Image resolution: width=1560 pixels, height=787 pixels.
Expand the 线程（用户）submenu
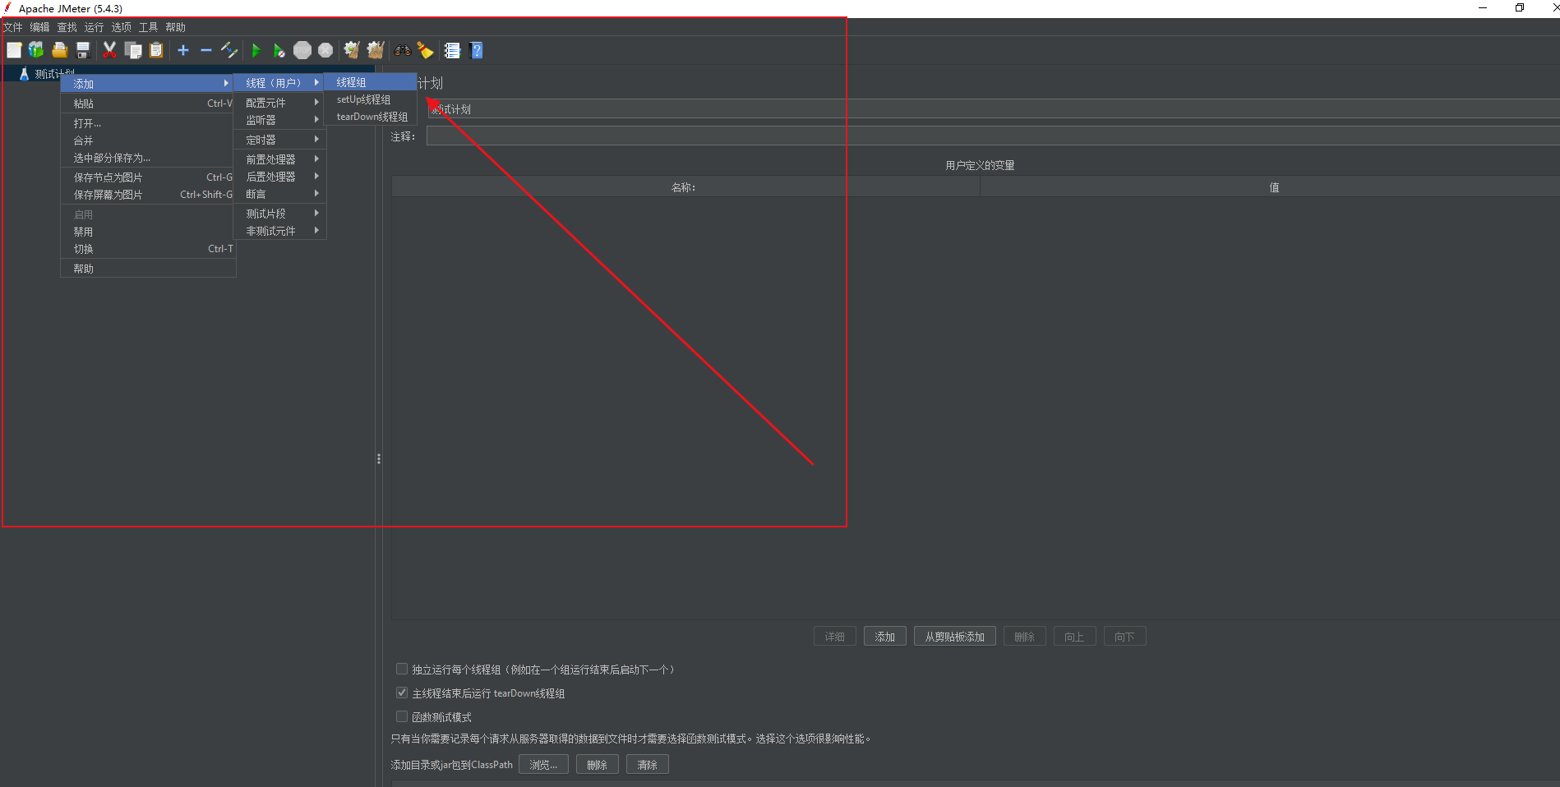[280, 83]
